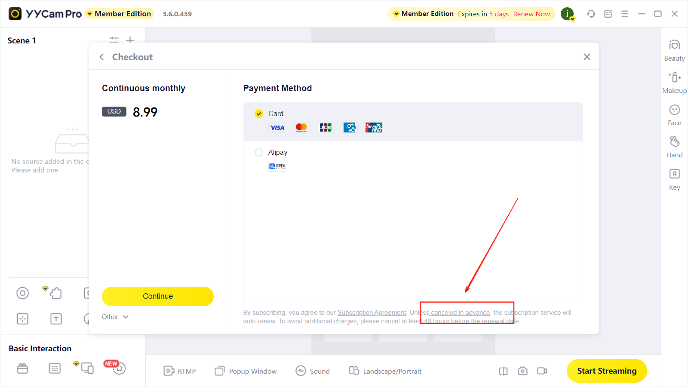Add a new scene with plus icon

(x=130, y=40)
